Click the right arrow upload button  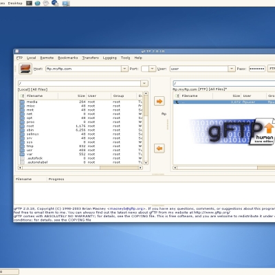coord(159,101)
